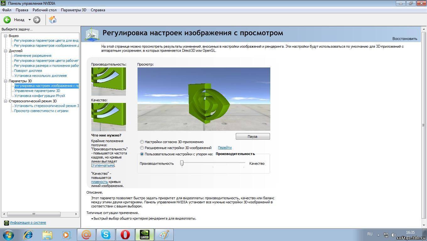Open 'Установка конфигурации PhysX' task

(40, 96)
